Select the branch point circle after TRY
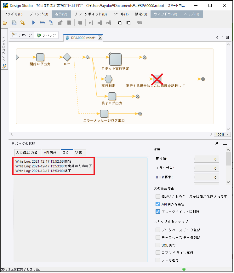Viewport: 234px width, 273px height. [x=88, y=57]
